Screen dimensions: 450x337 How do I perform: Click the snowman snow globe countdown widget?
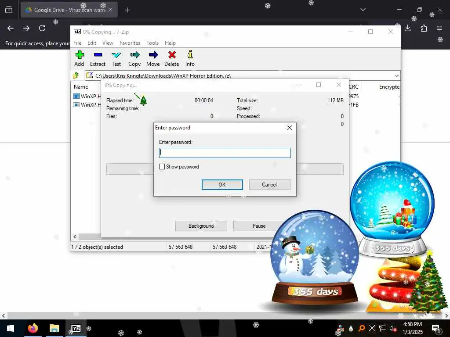315,257
